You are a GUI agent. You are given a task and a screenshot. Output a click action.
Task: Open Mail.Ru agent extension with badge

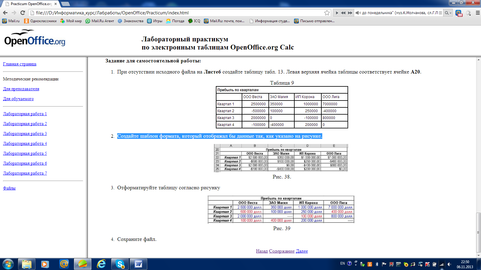[459, 13]
